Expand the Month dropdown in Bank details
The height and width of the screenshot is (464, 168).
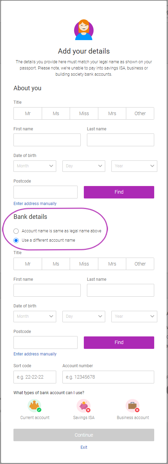point(35,316)
